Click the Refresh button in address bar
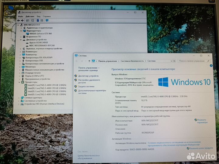The width and height of the screenshot is (219, 164). [174, 61]
